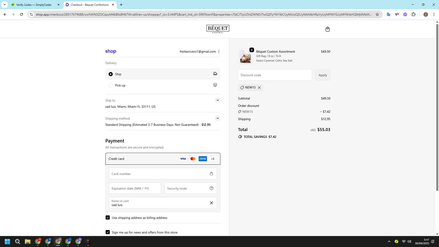Click the delivery truck icon on Ship
439x247 pixels.
(x=215, y=74)
